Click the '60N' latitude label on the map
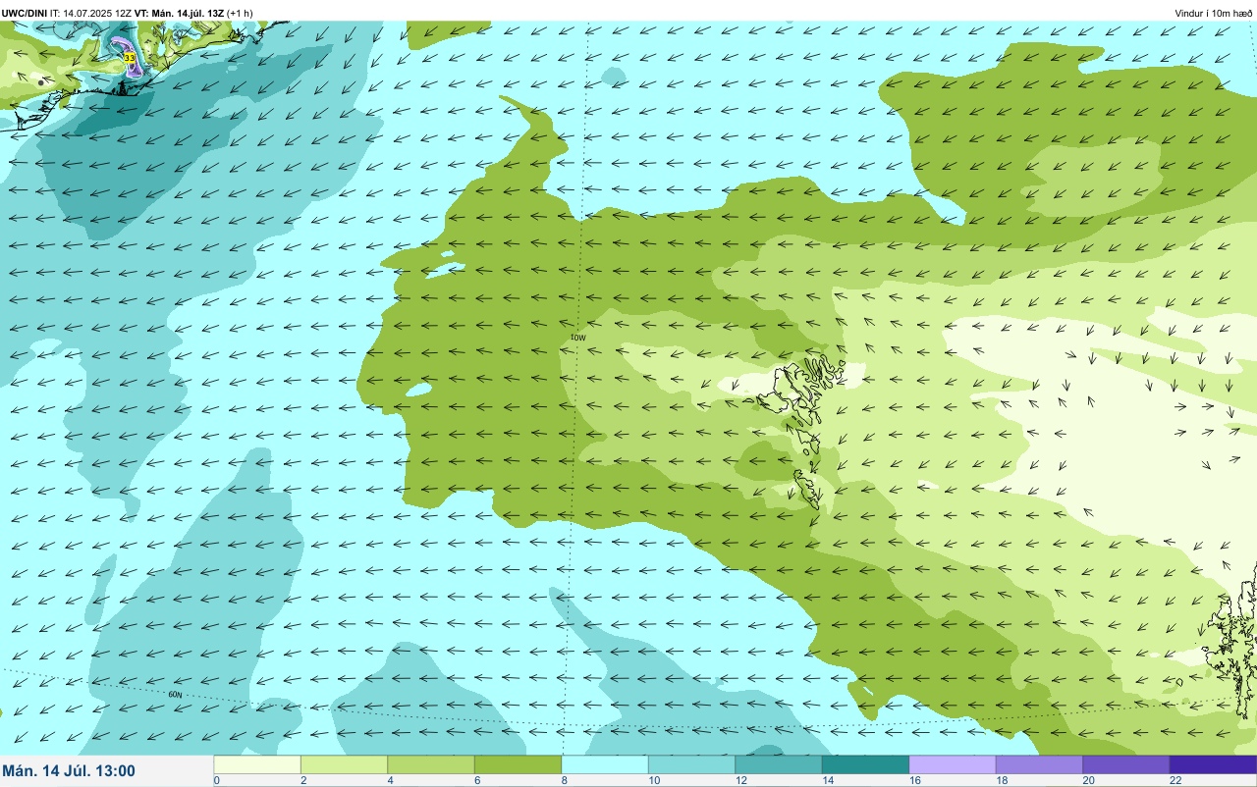Image resolution: width=1257 pixels, height=787 pixels. [175, 695]
